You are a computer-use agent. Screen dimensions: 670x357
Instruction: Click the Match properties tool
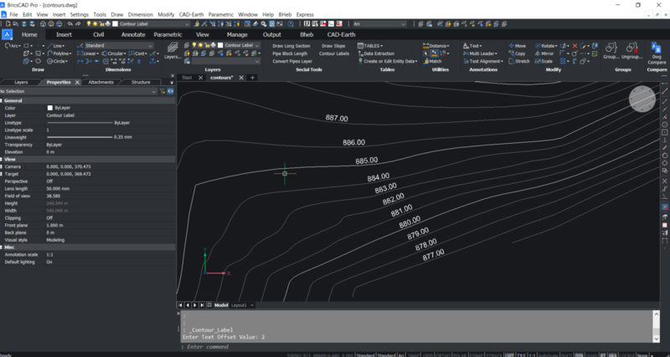[433, 61]
